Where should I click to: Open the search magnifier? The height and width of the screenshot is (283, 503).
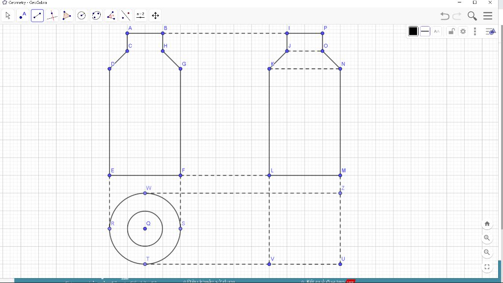point(472,16)
